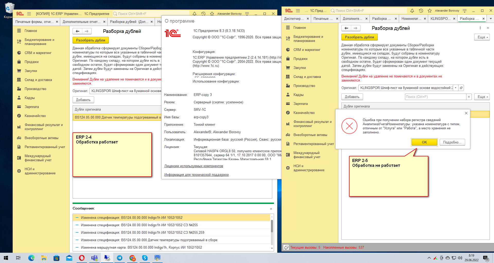The image size is (494, 263).
Task: Click Подробно button in error dialog
Action: pyautogui.click(x=452, y=142)
